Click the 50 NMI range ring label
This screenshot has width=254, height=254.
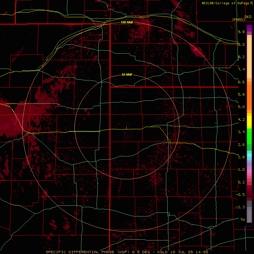pos(127,75)
